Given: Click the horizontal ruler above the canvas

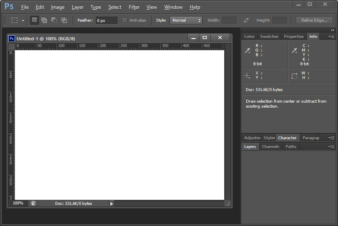Looking at the screenshot, I should (120, 47).
